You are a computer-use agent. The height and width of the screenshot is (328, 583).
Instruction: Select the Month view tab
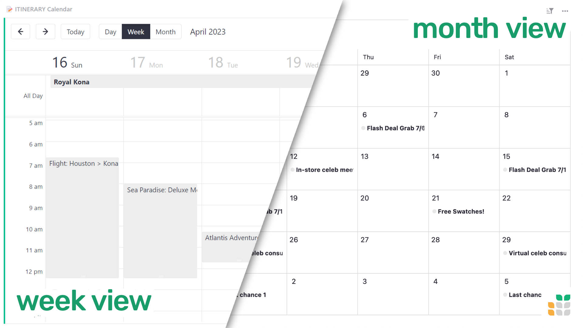click(165, 32)
